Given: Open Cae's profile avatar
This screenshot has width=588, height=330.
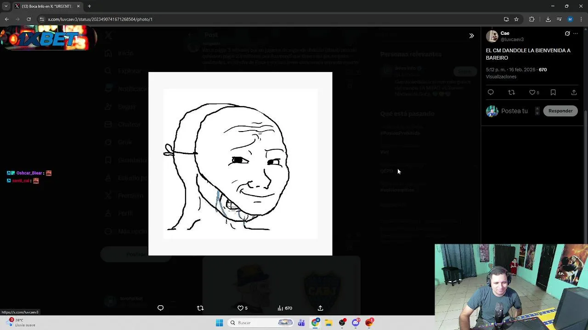Looking at the screenshot, I should [492, 36].
